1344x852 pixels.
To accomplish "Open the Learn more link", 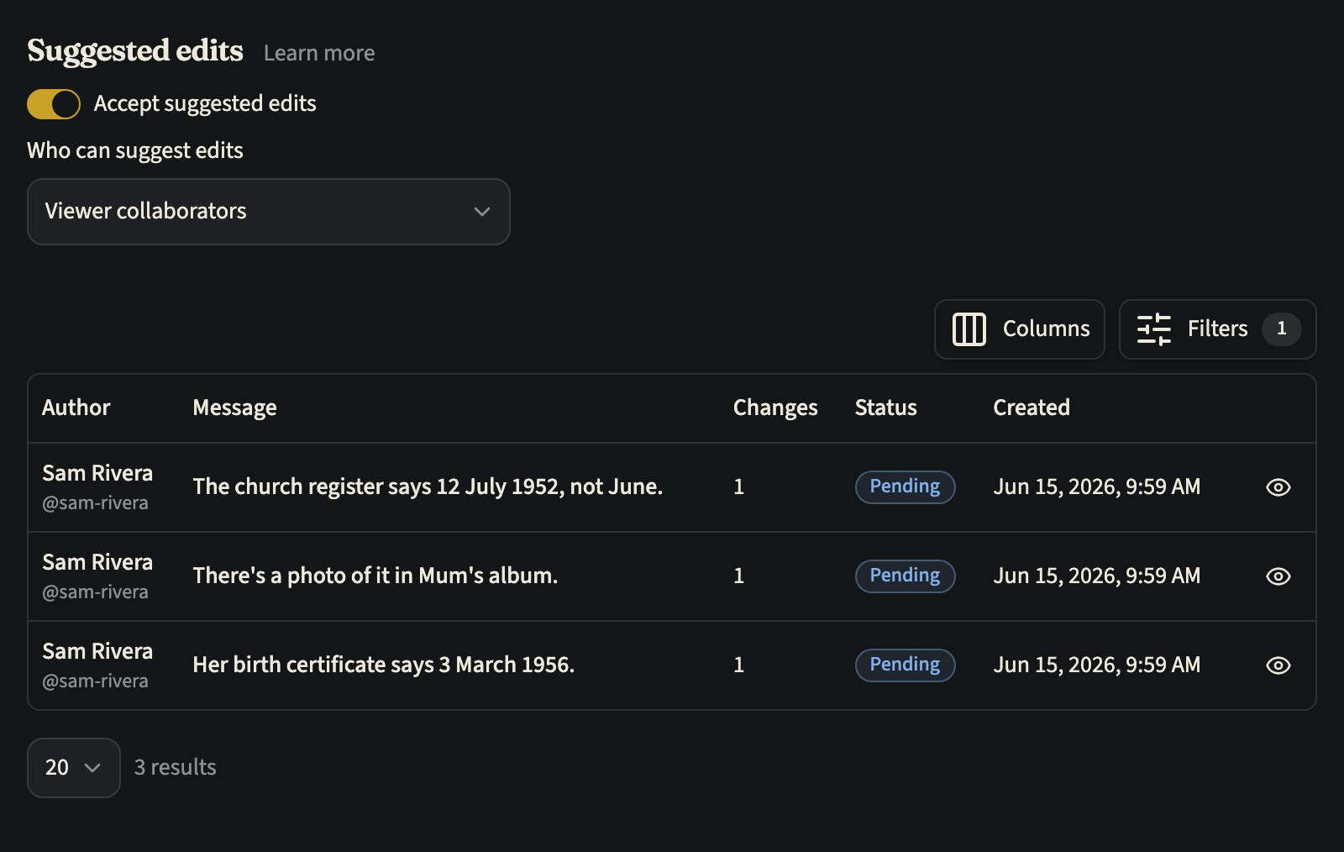I will 319,53.
